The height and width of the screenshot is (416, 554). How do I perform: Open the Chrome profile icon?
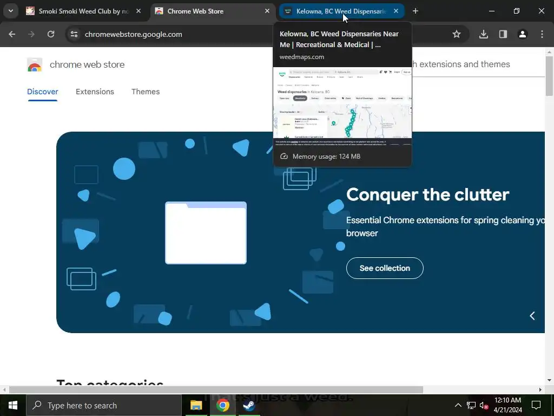pyautogui.click(x=523, y=34)
